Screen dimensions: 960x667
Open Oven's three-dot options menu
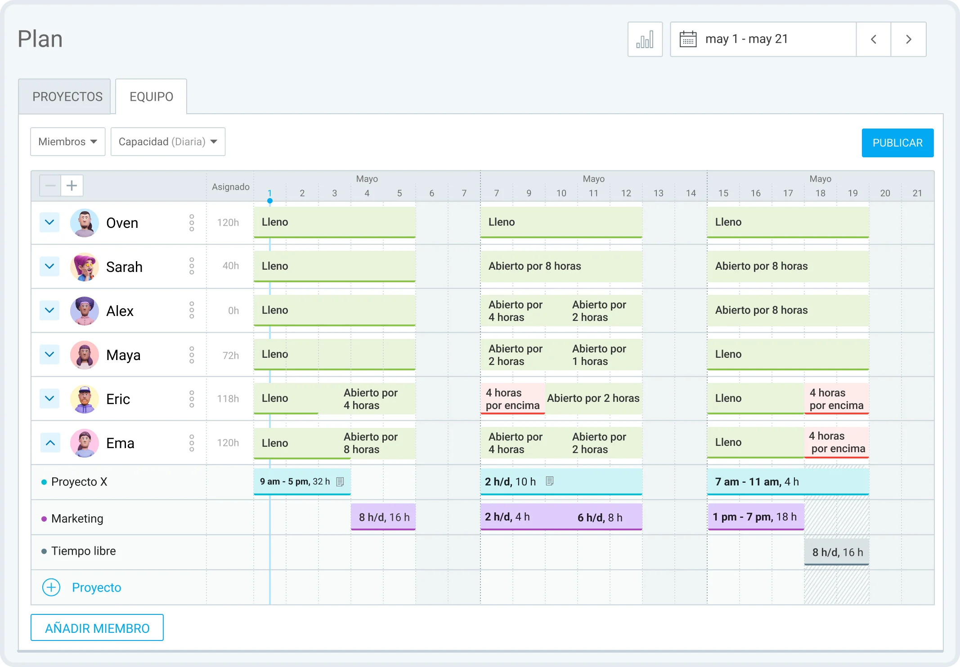coord(192,222)
